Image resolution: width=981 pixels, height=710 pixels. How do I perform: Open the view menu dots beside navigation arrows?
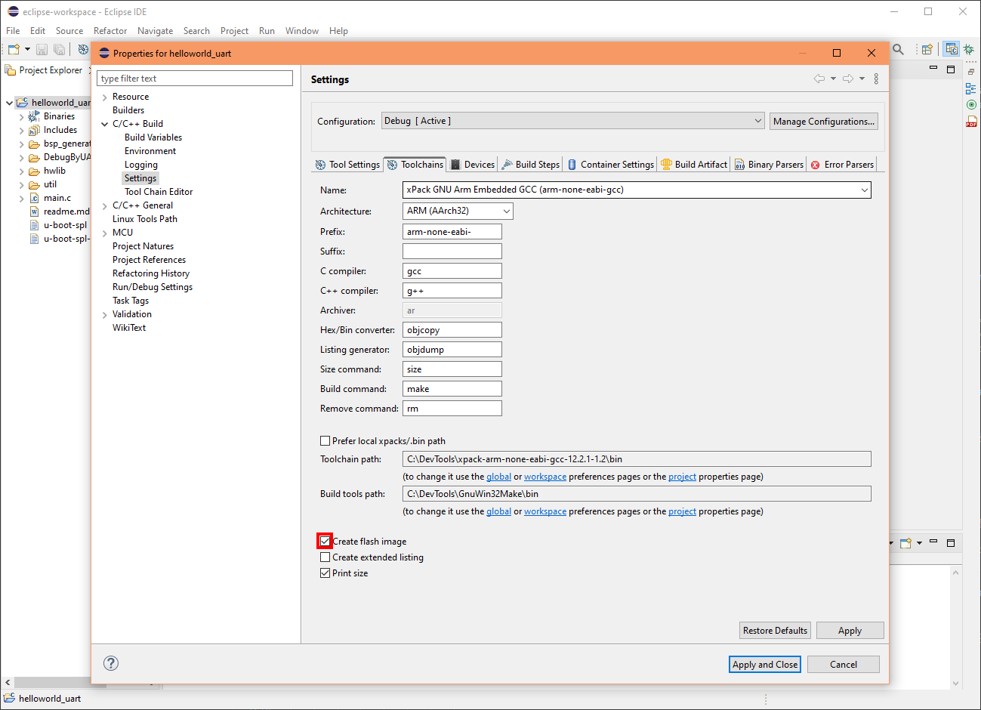tap(876, 78)
